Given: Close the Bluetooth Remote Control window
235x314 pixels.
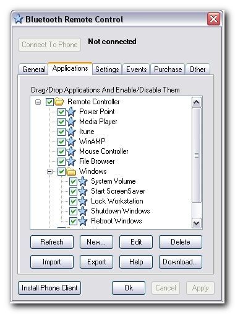Looking at the screenshot, I should click(213, 19).
